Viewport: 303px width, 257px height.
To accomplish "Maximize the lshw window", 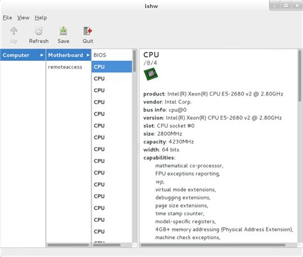I will pyautogui.click(x=286, y=6).
